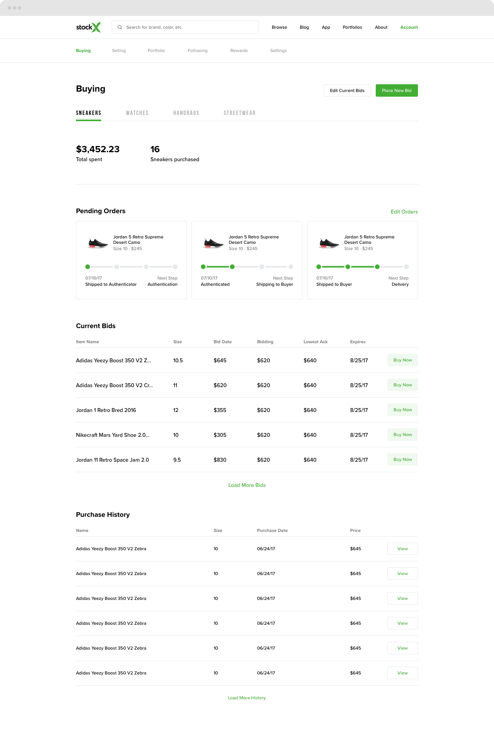Open the Browse menu
The width and height of the screenshot is (494, 730).
click(x=280, y=27)
